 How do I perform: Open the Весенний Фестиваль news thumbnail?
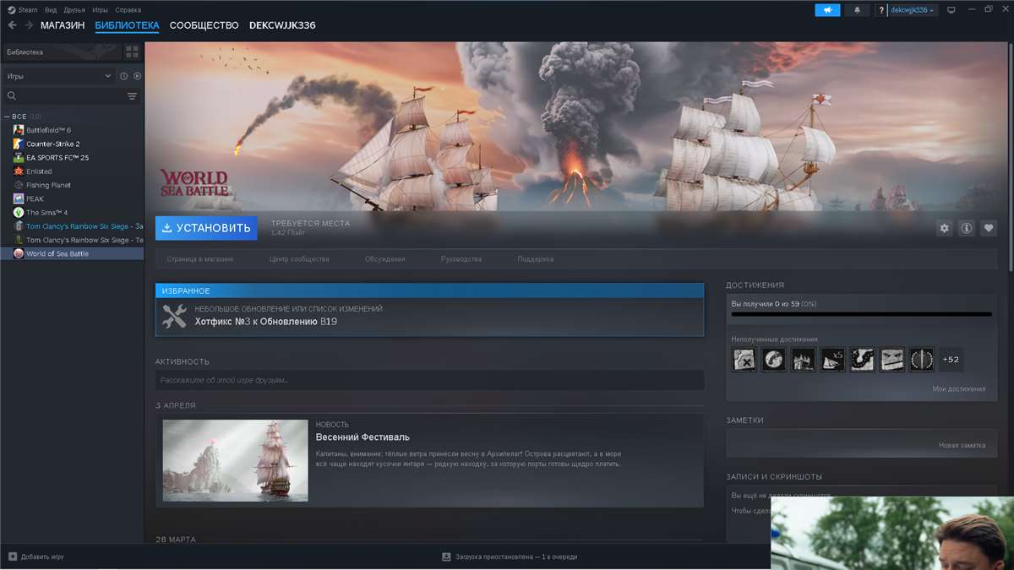pyautogui.click(x=235, y=461)
